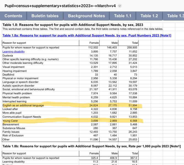Viewport: 184px width, 165px height.
Task: Click male value 1,484 for Risk of Exclusion
Action: click(x=113, y=135)
